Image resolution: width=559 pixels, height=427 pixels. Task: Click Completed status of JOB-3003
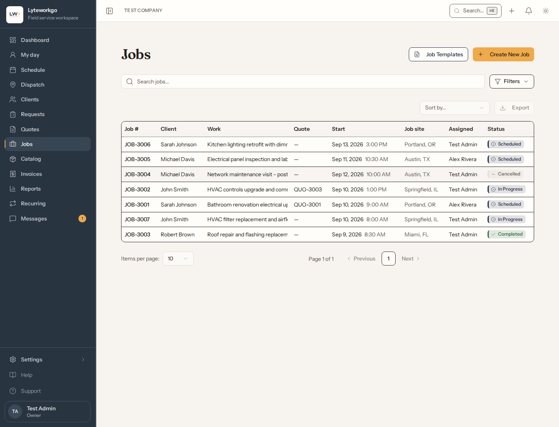coord(507,234)
